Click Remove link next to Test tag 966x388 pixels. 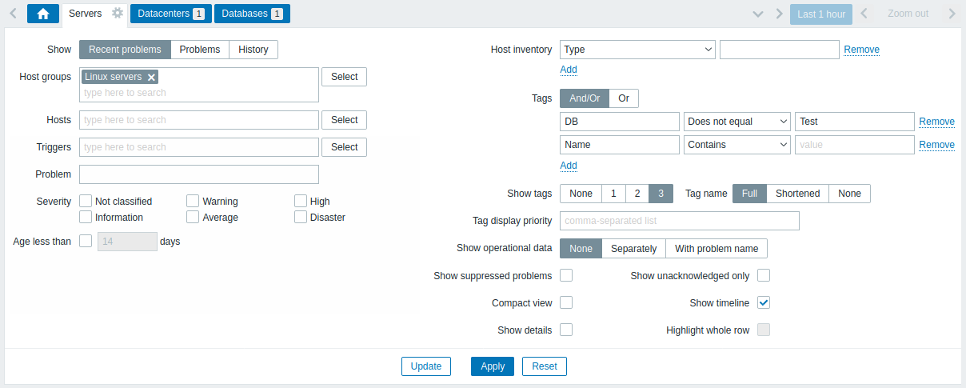(936, 122)
